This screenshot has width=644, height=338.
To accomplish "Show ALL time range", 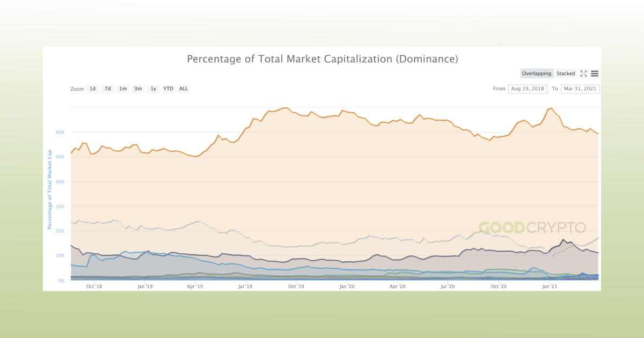I will coord(184,89).
